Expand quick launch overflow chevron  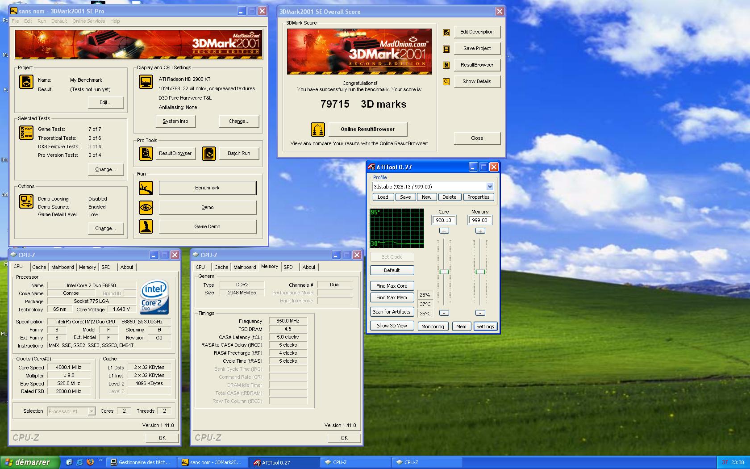(x=101, y=461)
